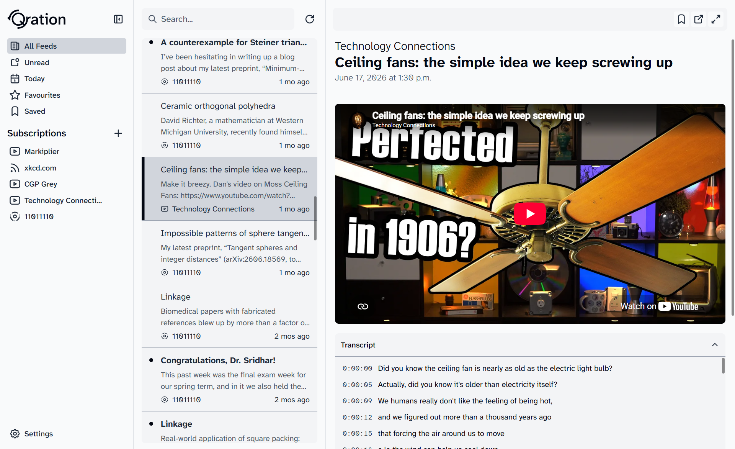Select All Feeds
The width and height of the screenshot is (735, 449).
67,46
